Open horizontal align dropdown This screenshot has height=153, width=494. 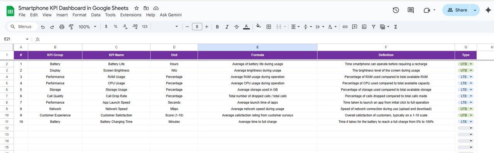point(295,27)
